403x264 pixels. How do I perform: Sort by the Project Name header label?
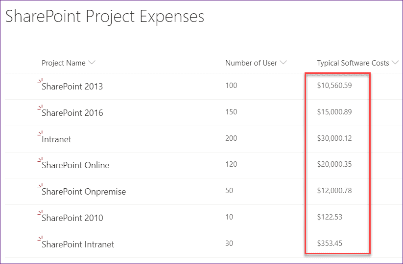pyautogui.click(x=64, y=63)
